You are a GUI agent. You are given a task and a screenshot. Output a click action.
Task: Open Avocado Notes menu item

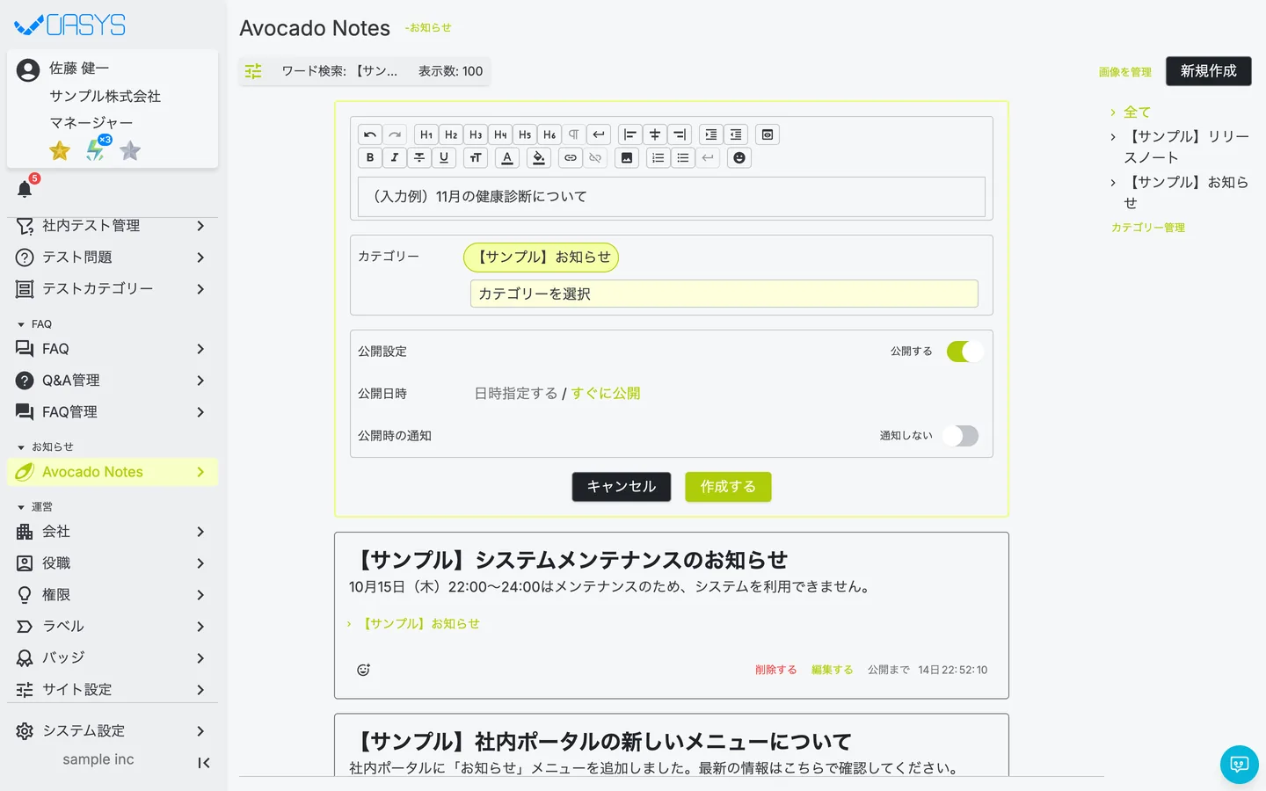click(x=113, y=472)
